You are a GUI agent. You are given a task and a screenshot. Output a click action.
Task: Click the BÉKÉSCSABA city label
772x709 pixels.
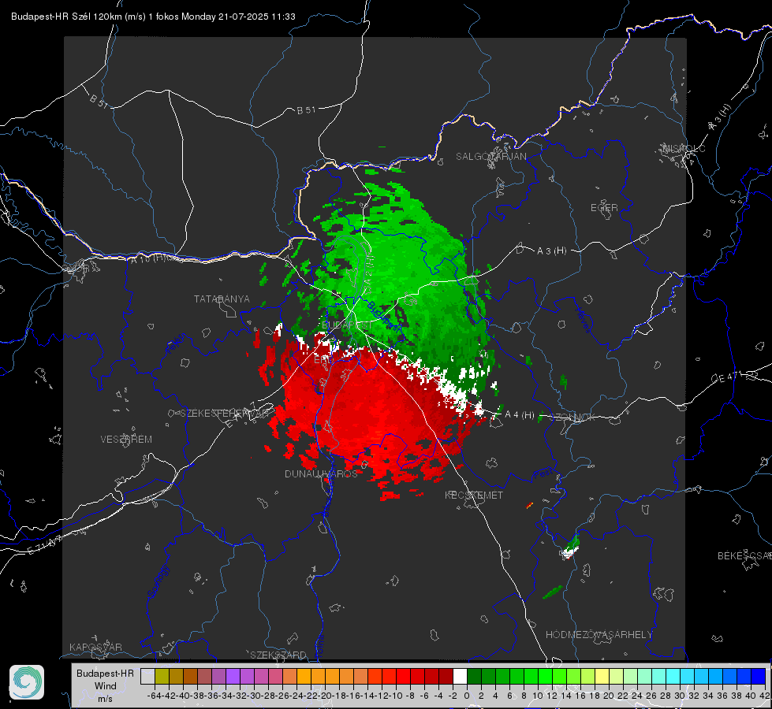click(x=744, y=556)
